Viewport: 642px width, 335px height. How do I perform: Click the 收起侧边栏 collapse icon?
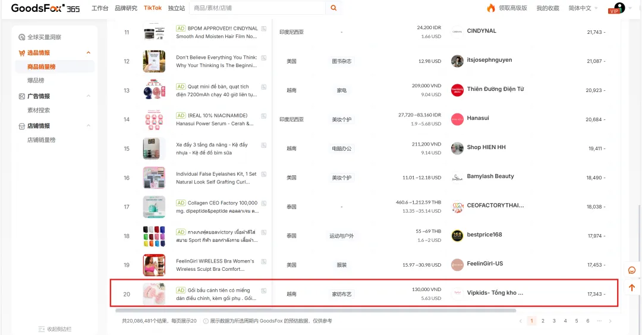click(42, 329)
